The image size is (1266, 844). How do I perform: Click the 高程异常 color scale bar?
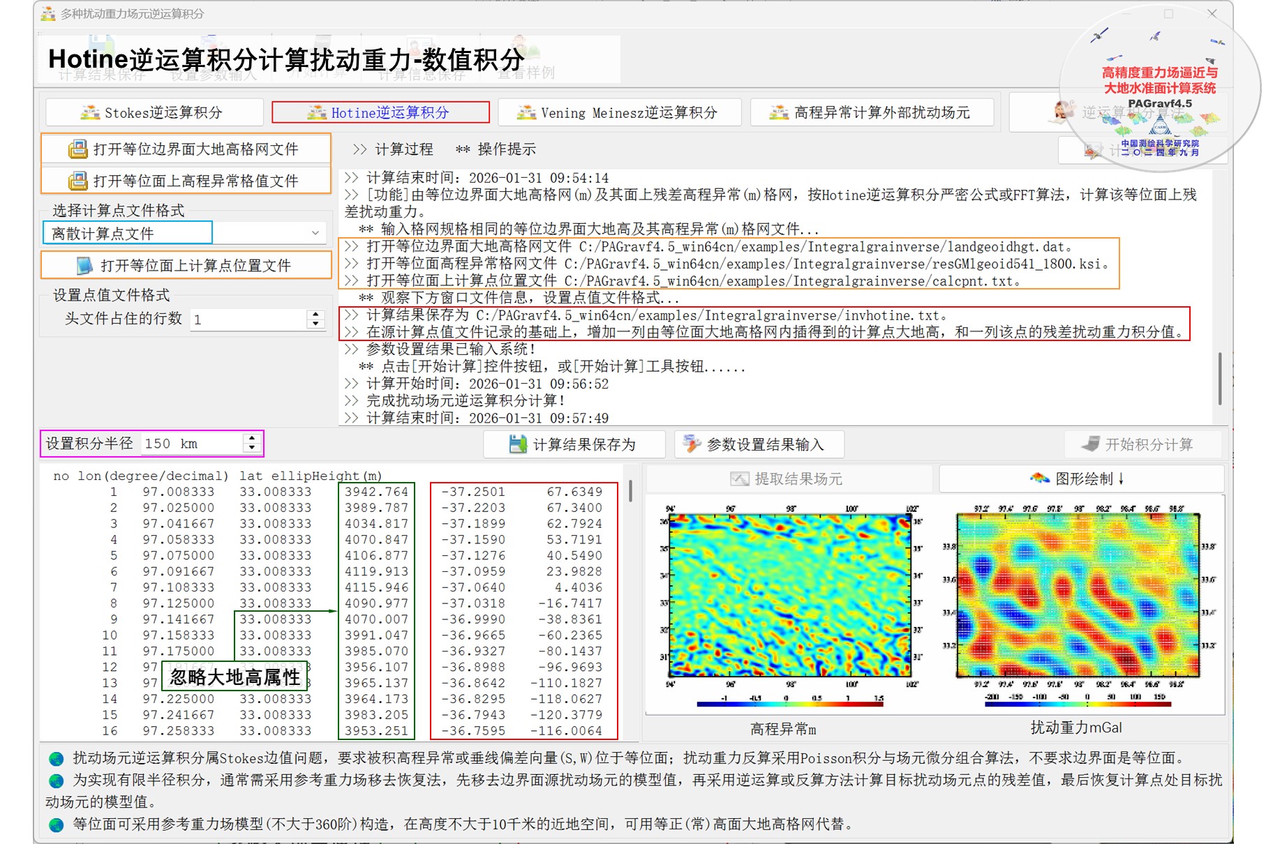click(x=790, y=703)
